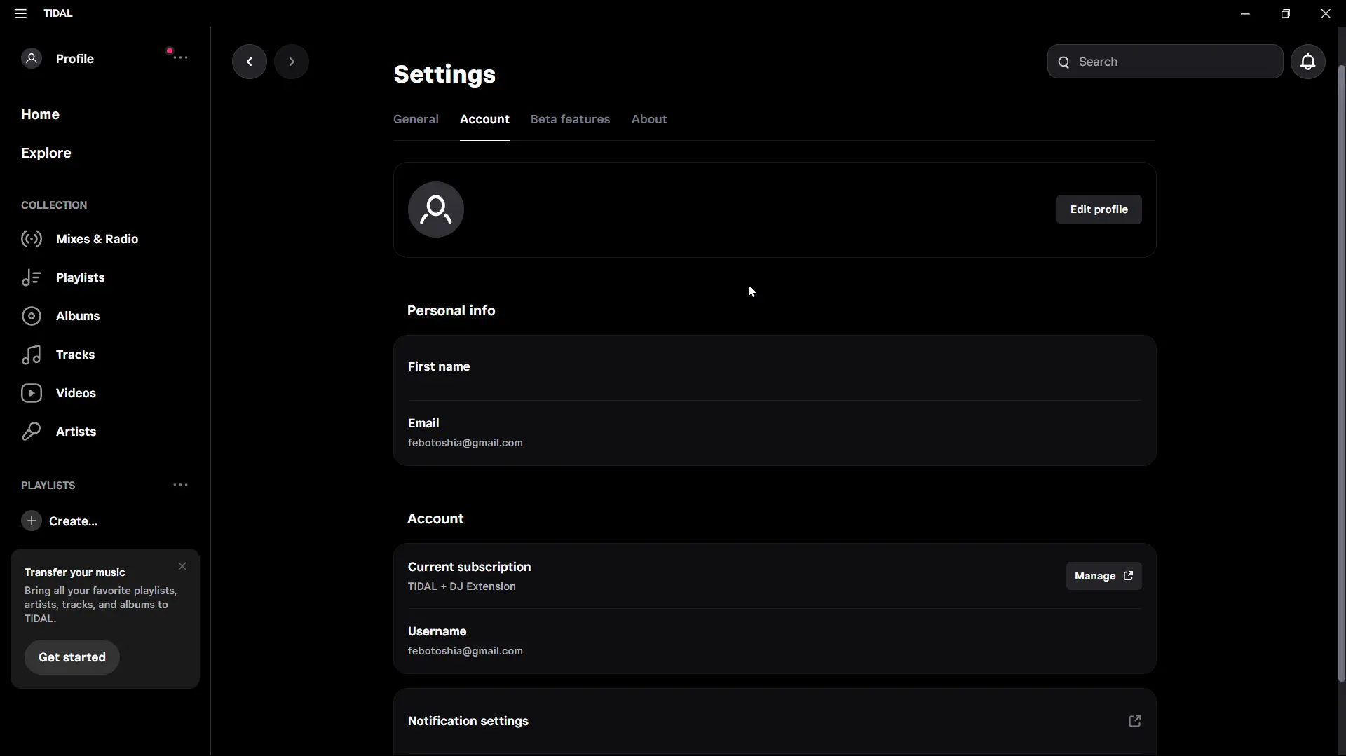This screenshot has width=1346, height=756.
Task: Open the Playlists section options menu
Action: (180, 485)
